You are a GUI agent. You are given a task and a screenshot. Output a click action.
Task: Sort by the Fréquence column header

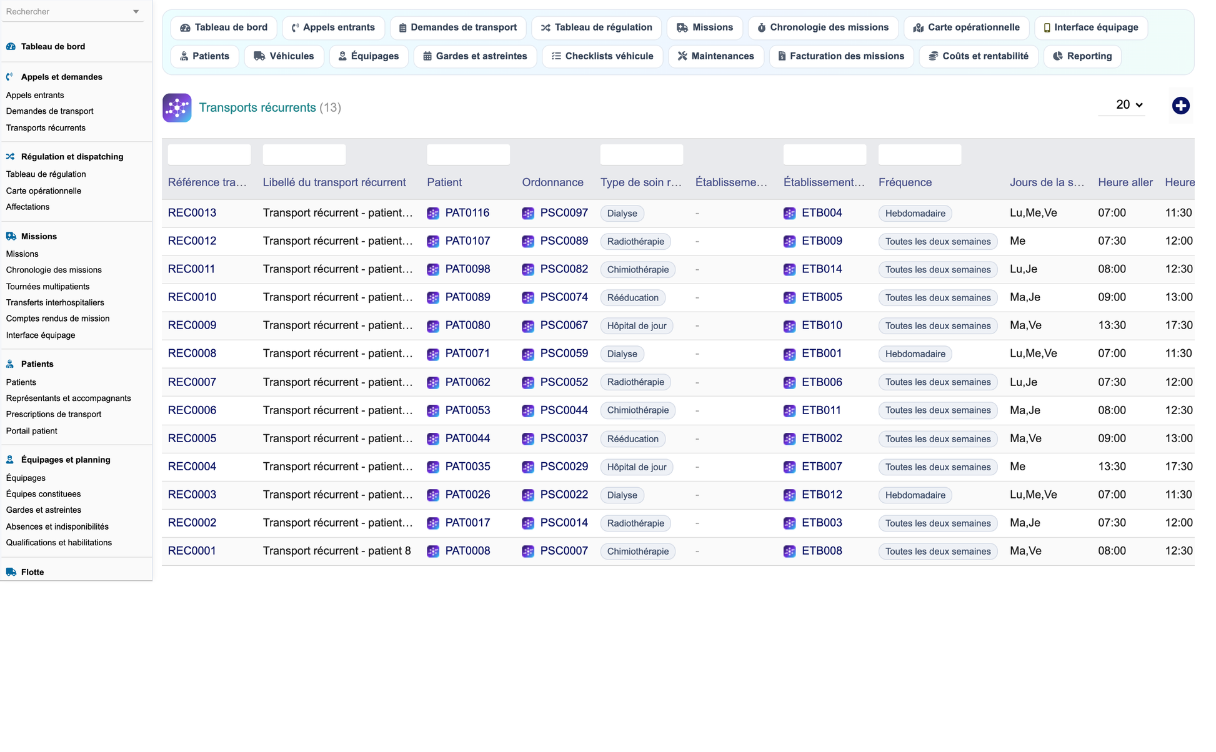click(x=905, y=182)
